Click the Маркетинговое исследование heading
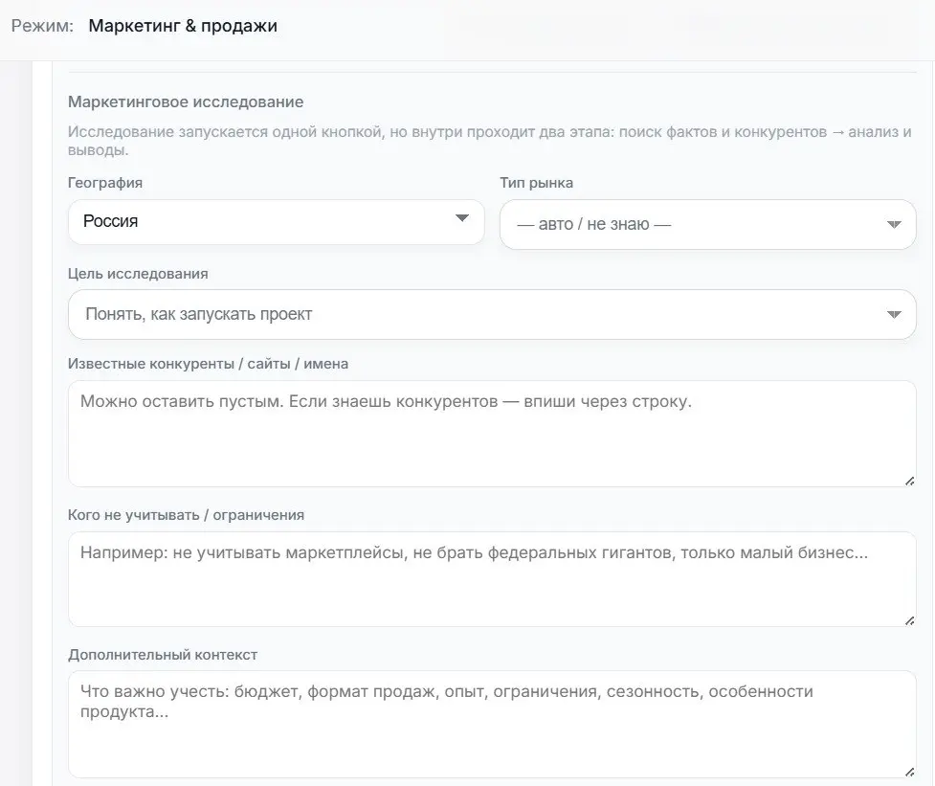Viewport: 935px width, 786px height. (186, 102)
